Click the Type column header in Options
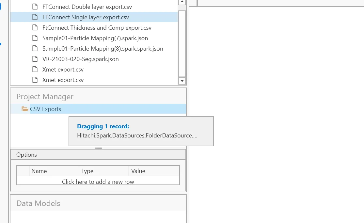364x223 pixels. point(104,171)
